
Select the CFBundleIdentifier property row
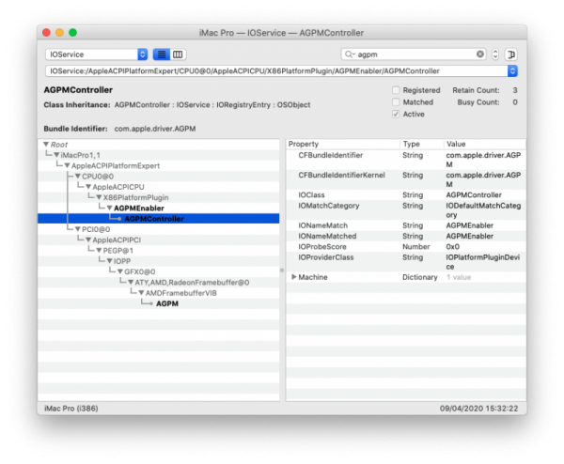(x=406, y=160)
